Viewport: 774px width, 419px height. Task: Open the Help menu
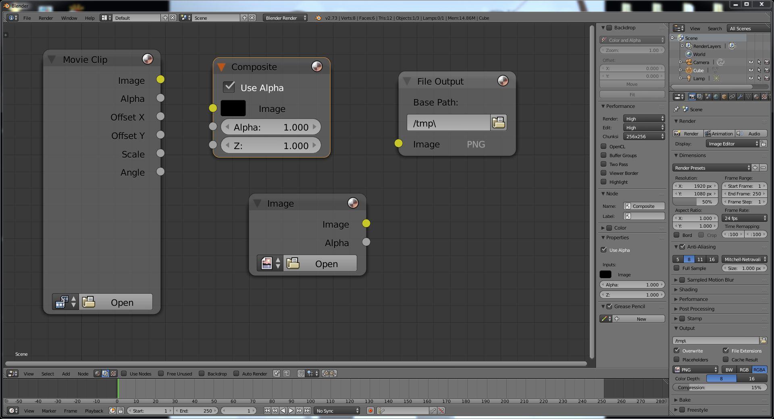tap(89, 18)
